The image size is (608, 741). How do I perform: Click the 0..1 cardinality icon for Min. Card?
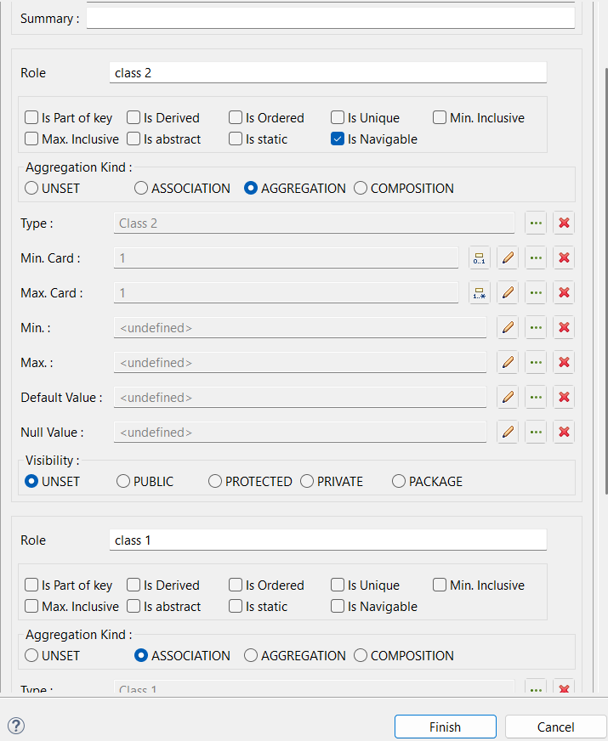coord(480,258)
